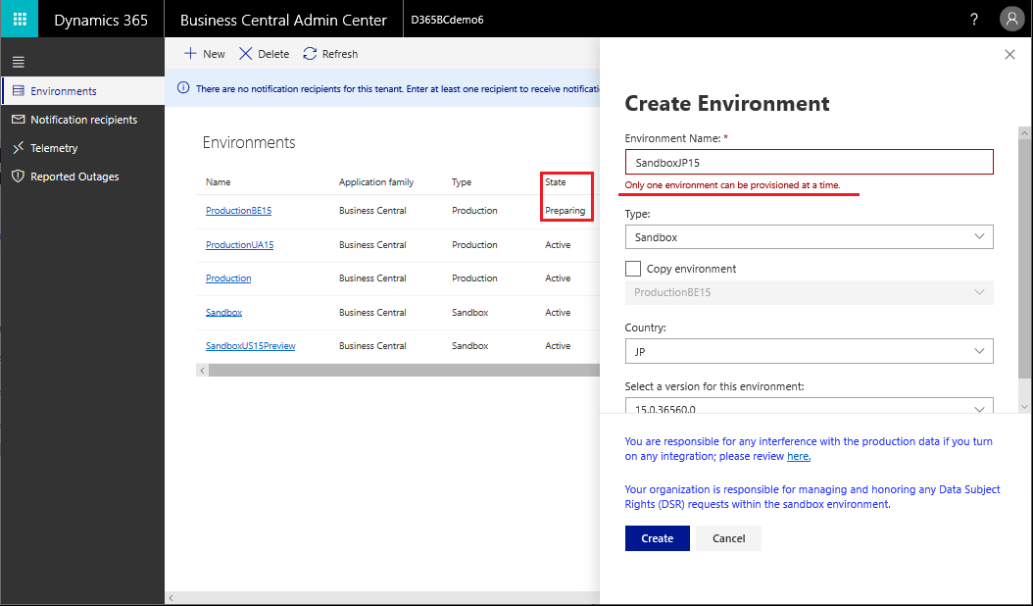Click the Notification recipients envelope icon
Screen dimensions: 1033x606
click(x=19, y=120)
